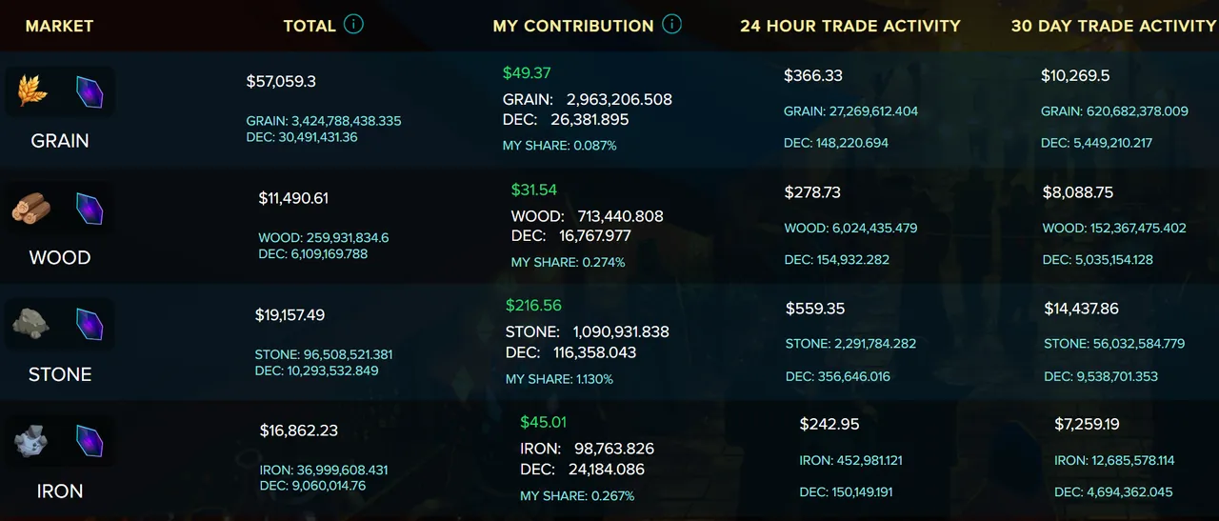Click the 30 DAY TRADE ACTIVITY header

[x=1114, y=26]
